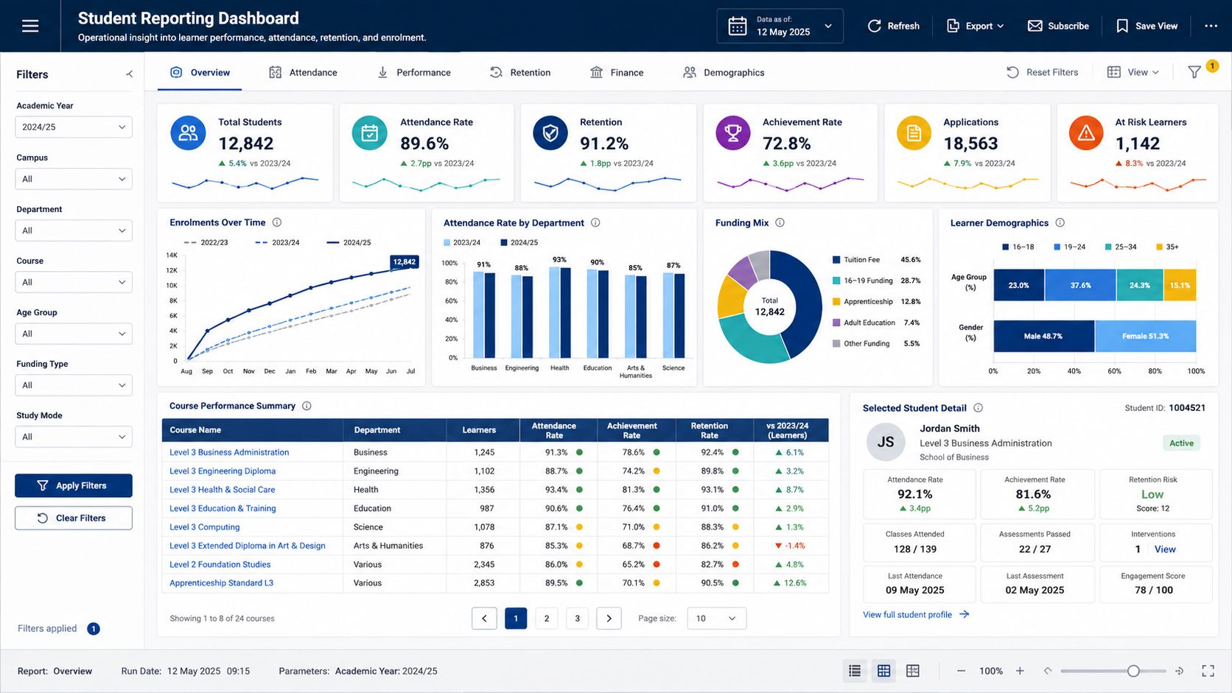Open the Campus filter dropdown
1232x693 pixels.
74,179
